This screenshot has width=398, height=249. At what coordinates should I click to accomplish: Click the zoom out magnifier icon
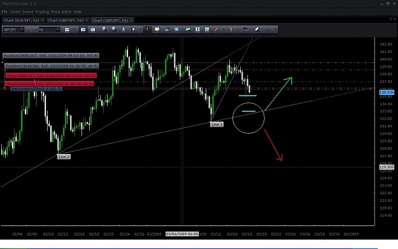114,29
